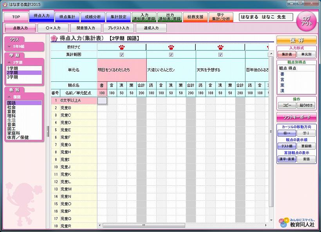Select 理科 in subject list
Image resolution: width=321 pixels, height=232 pixels.
point(24,116)
